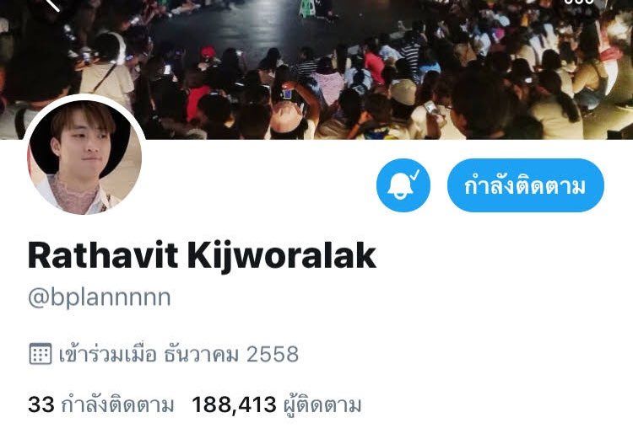Image resolution: width=633 pixels, height=439 pixels.
Task: Tap the checkmark on the bell icon
Action: (415, 175)
